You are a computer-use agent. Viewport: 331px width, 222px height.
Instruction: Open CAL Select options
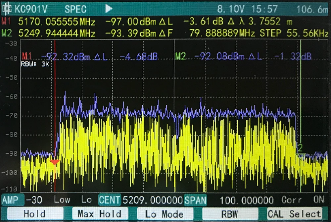click(x=294, y=214)
